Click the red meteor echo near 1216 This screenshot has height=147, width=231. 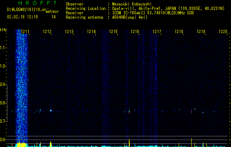tap(129, 112)
